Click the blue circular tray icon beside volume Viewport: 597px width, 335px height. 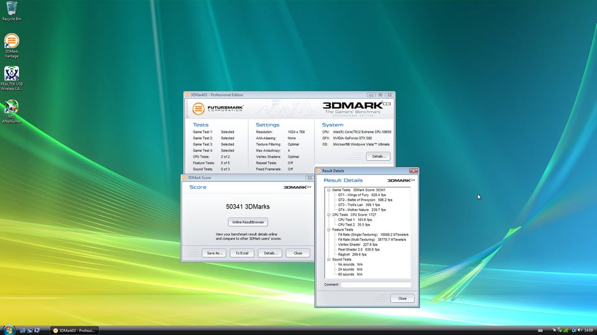574,330
